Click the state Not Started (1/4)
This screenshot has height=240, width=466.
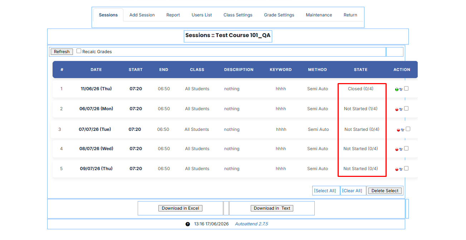360,109
